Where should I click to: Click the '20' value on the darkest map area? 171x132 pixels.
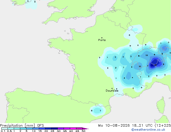(156, 65)
